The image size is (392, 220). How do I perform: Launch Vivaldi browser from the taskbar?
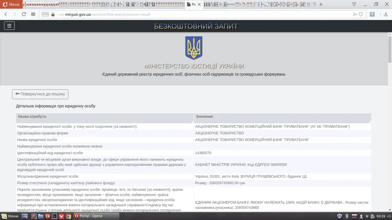pos(62,216)
